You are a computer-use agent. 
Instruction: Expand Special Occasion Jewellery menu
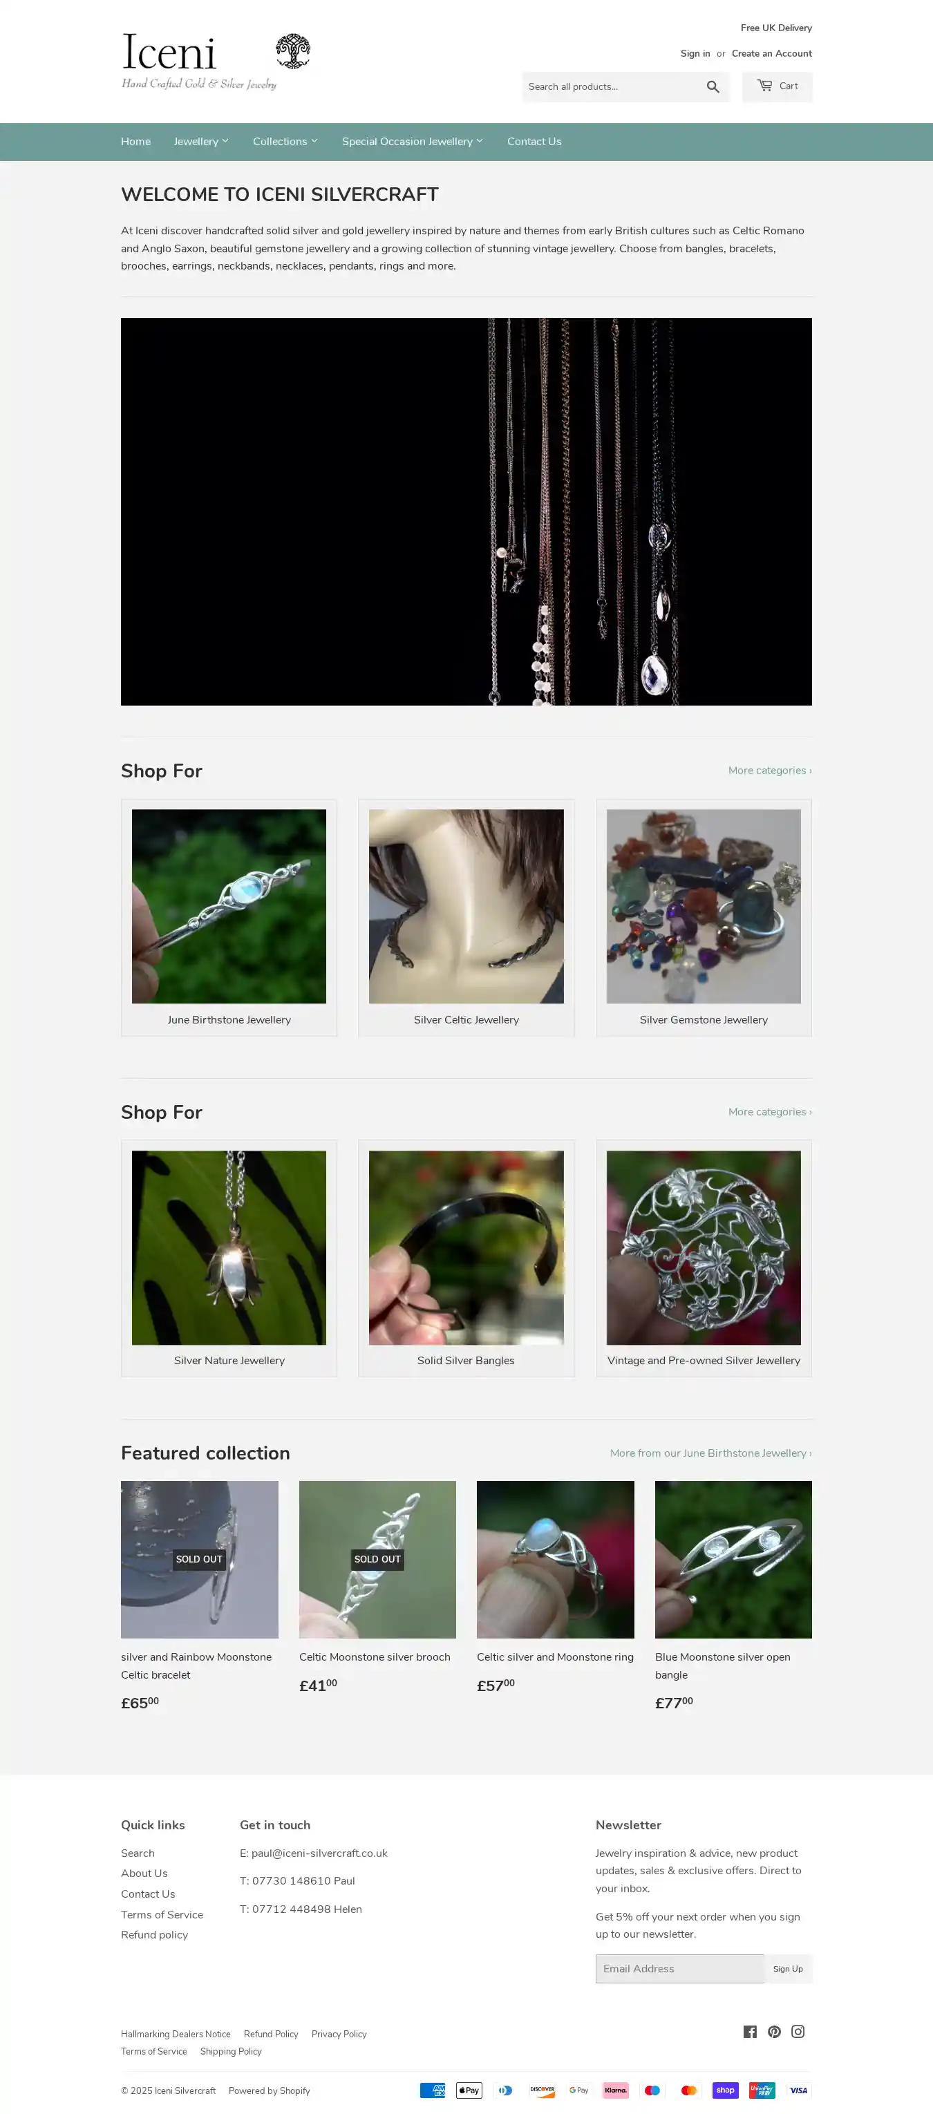412,142
